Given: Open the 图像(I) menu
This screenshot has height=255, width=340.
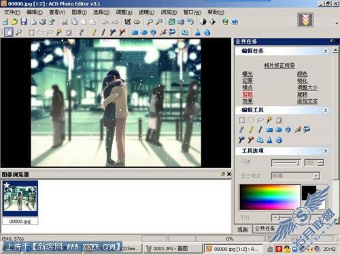Looking at the screenshot, I should pos(80,12).
